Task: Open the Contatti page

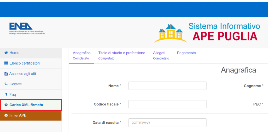Action: 31,84
